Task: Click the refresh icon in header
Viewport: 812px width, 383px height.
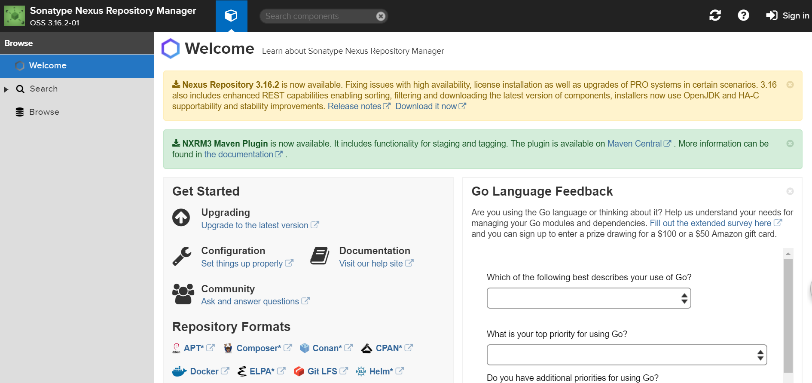Action: point(715,15)
